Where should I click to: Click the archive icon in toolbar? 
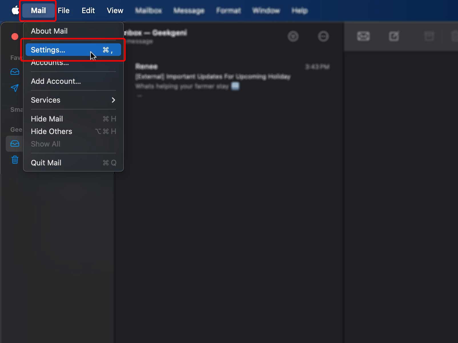(429, 36)
